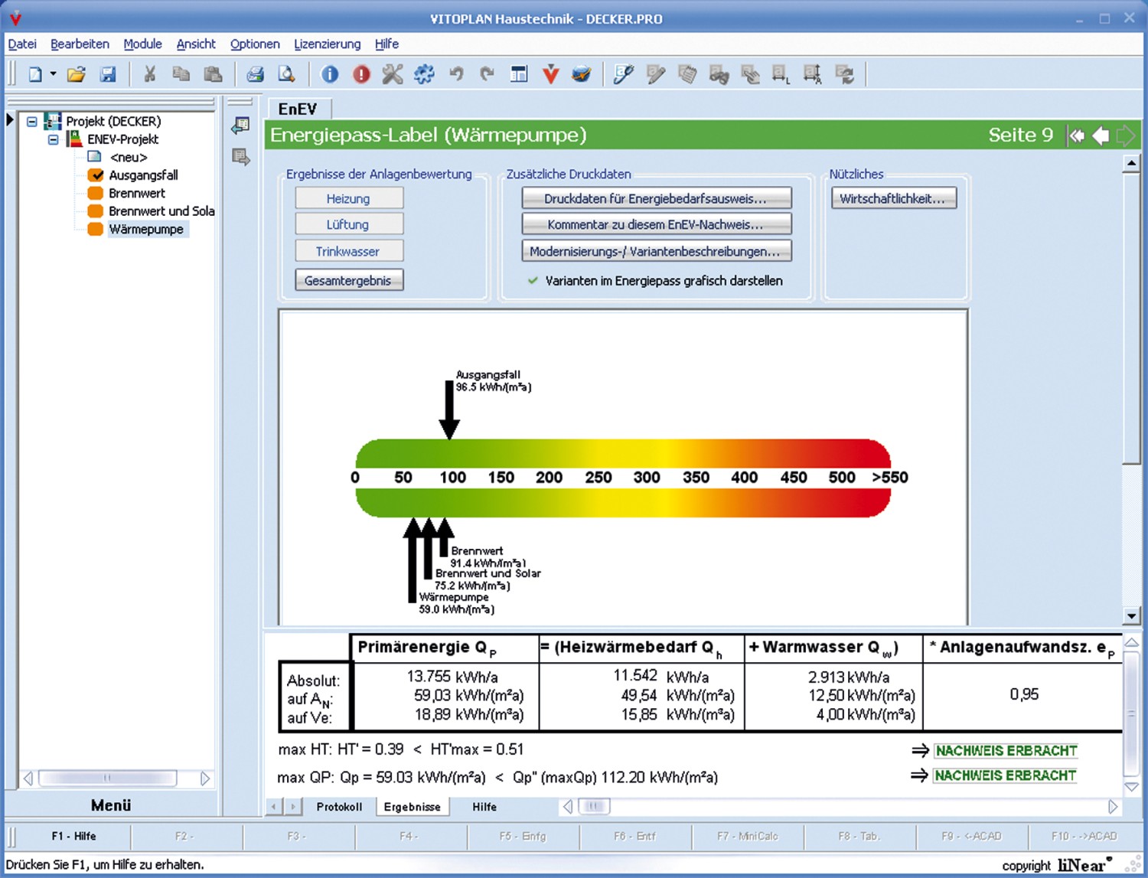Click the Heizung button

click(349, 198)
